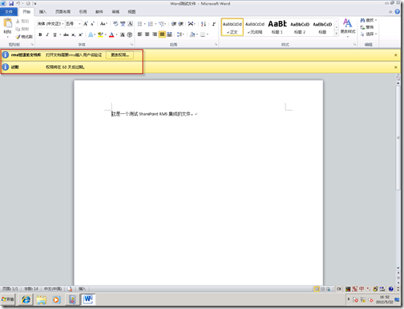Toggle Underline formatting
Image resolution: width=404 pixels, height=309 pixels.
pos(55,35)
